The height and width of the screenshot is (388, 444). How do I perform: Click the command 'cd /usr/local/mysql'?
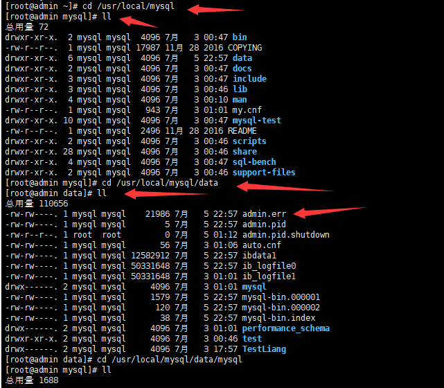129,6
